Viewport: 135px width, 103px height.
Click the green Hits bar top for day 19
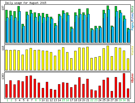tap(79, 11)
